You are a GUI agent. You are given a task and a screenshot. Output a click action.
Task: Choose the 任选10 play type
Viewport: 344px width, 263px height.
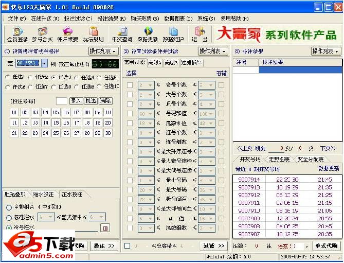(99, 86)
